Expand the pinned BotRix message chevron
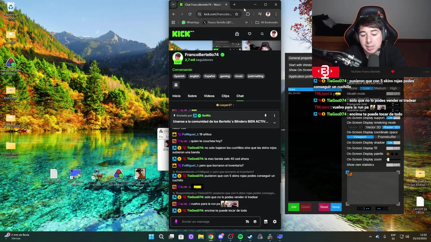 (274, 123)
